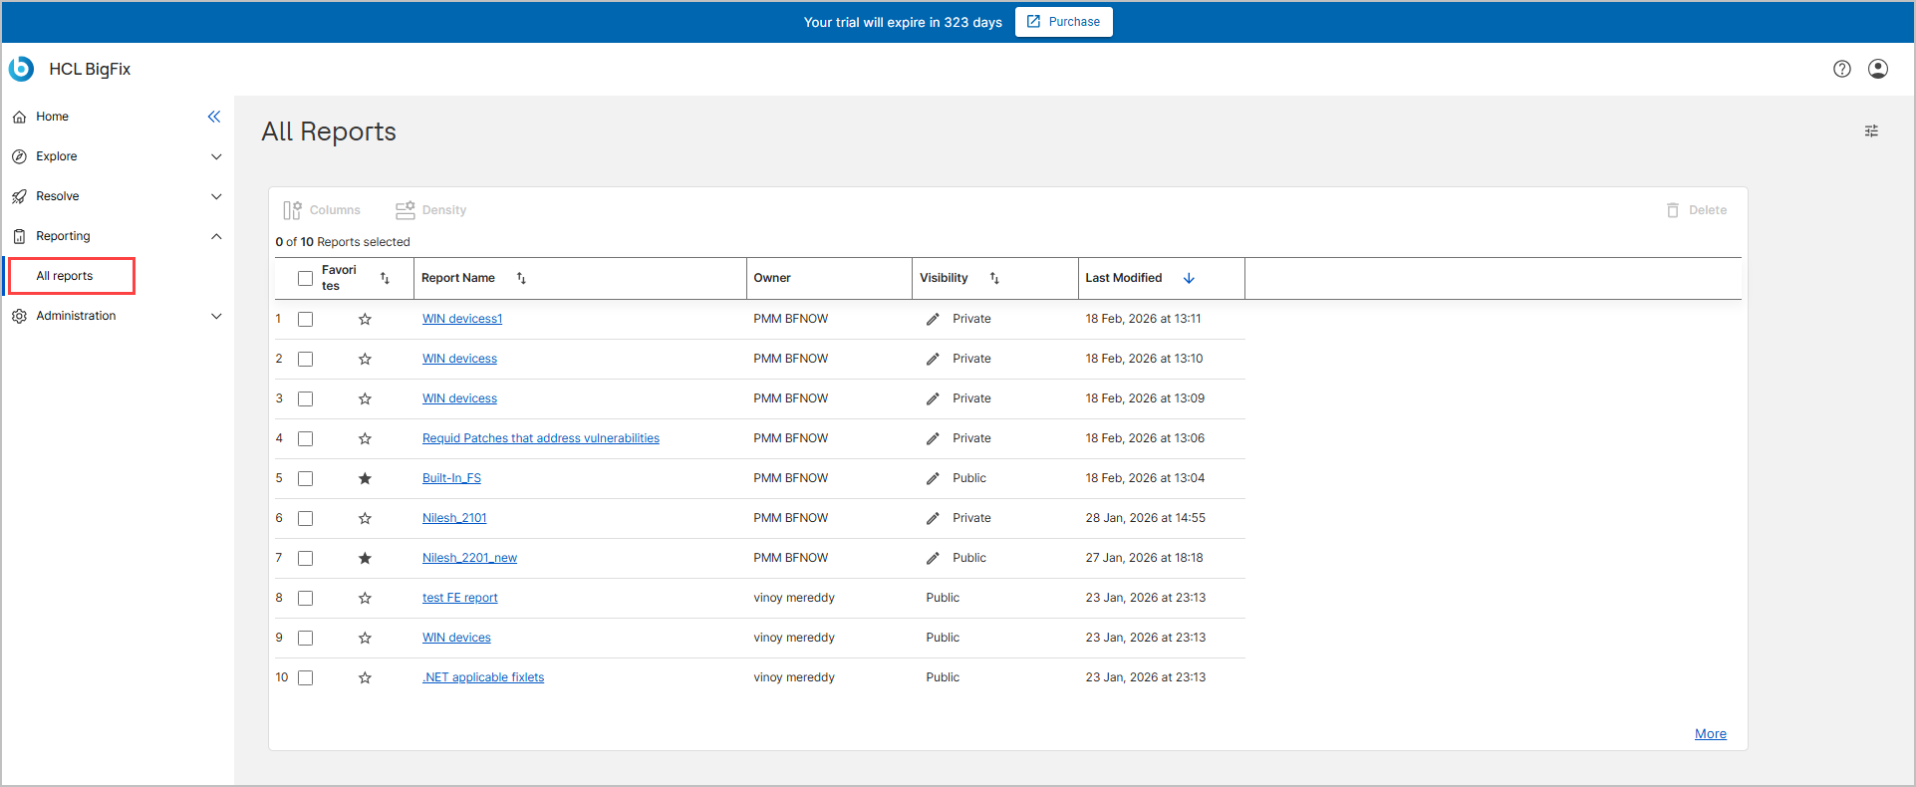Select the checkbox for row 1
1916x787 pixels.
306,320
